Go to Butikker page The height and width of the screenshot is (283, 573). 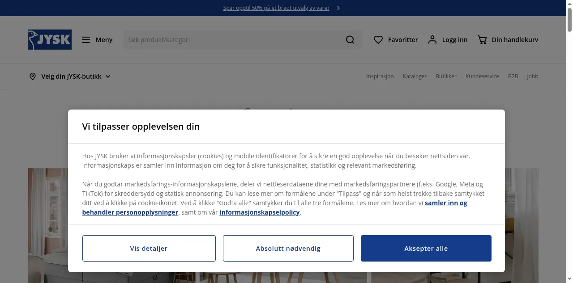[446, 76]
